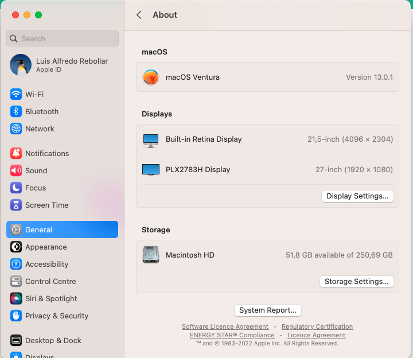413x358 pixels.
Task: Open the Sound pane
Action: coord(36,170)
